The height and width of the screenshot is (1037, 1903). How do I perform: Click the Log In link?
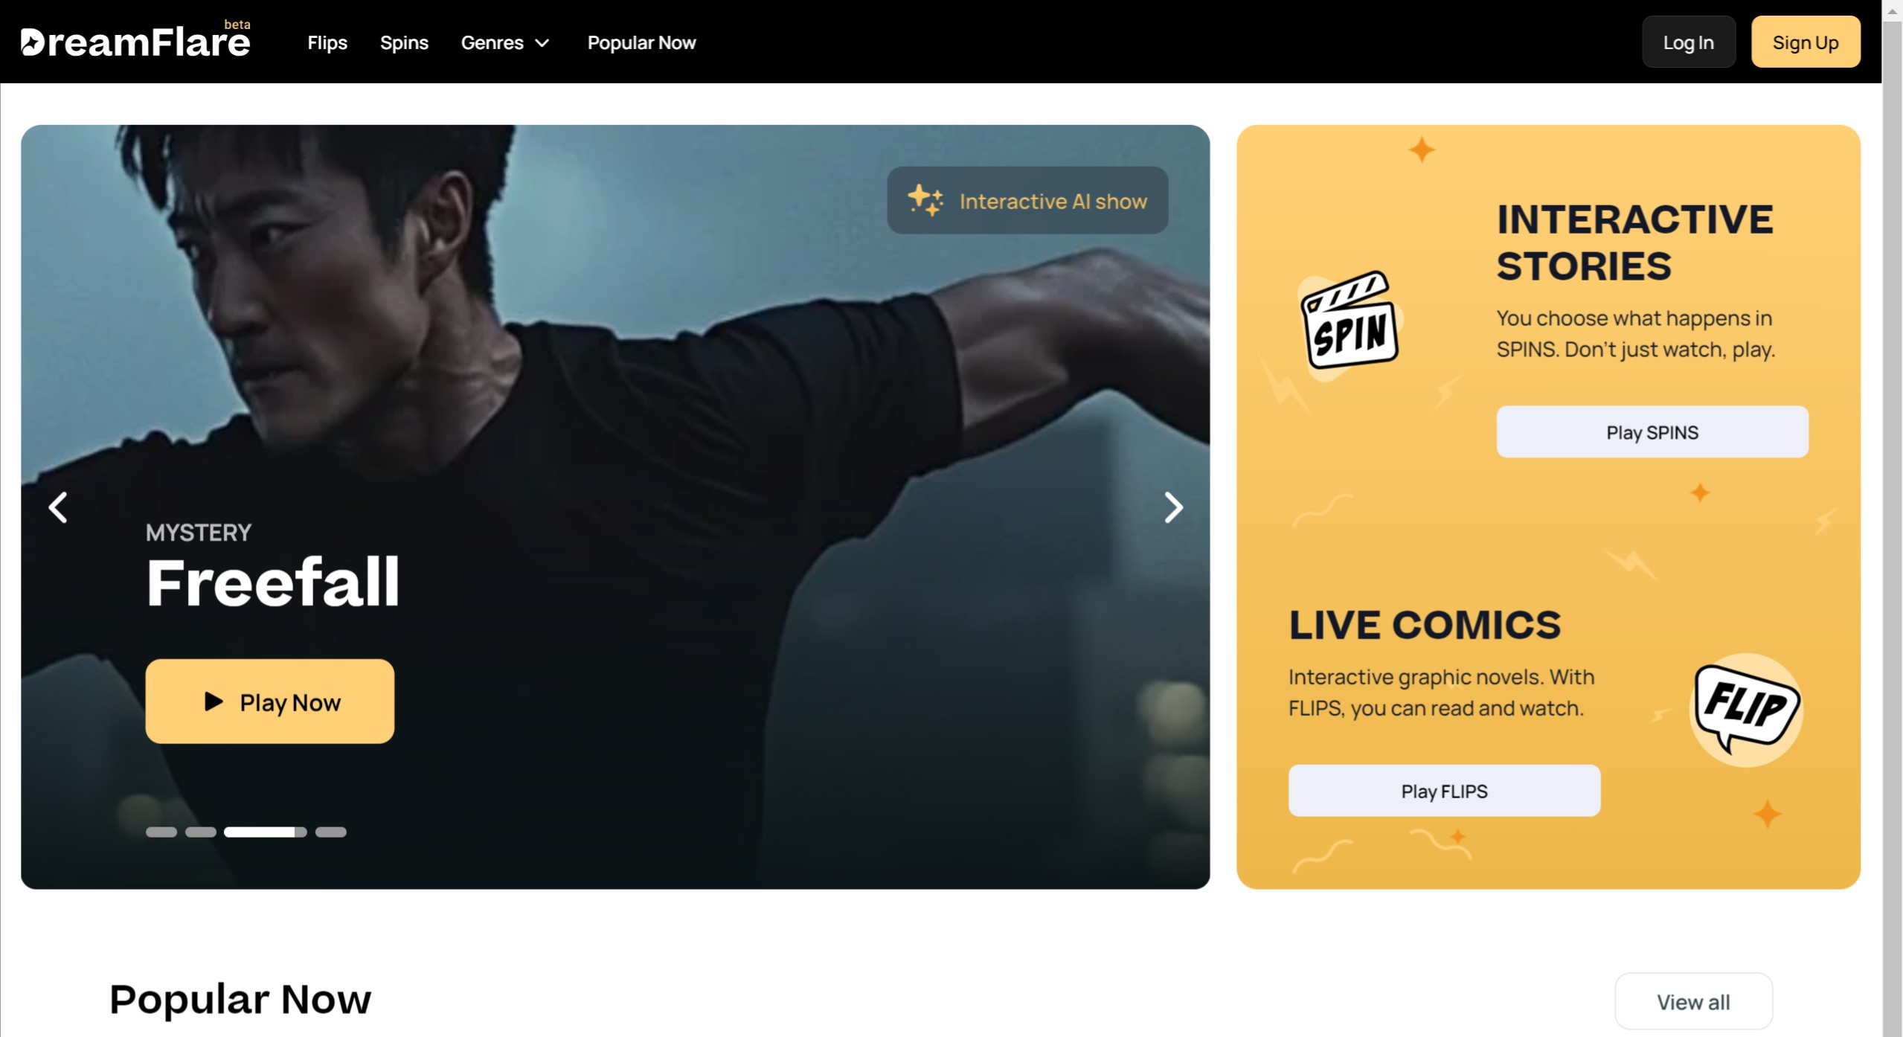pyautogui.click(x=1687, y=41)
